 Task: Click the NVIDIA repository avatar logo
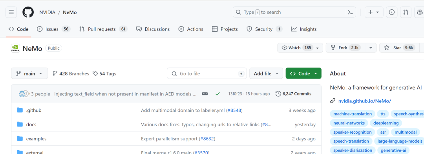pyautogui.click(x=15, y=48)
